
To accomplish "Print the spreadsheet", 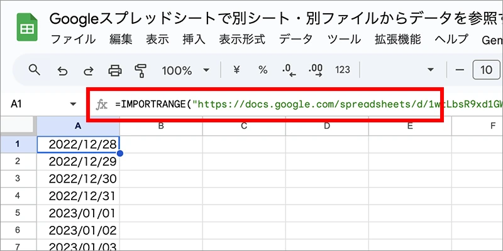I will [114, 70].
